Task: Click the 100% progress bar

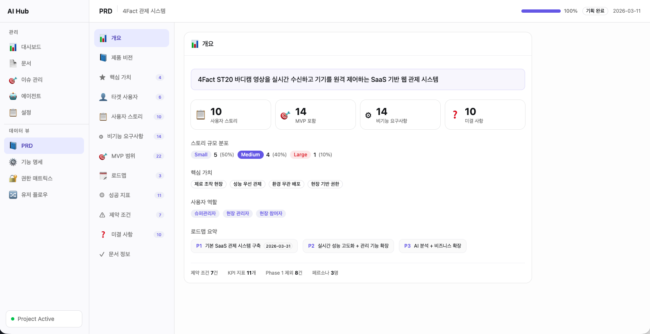Action: pos(541,11)
